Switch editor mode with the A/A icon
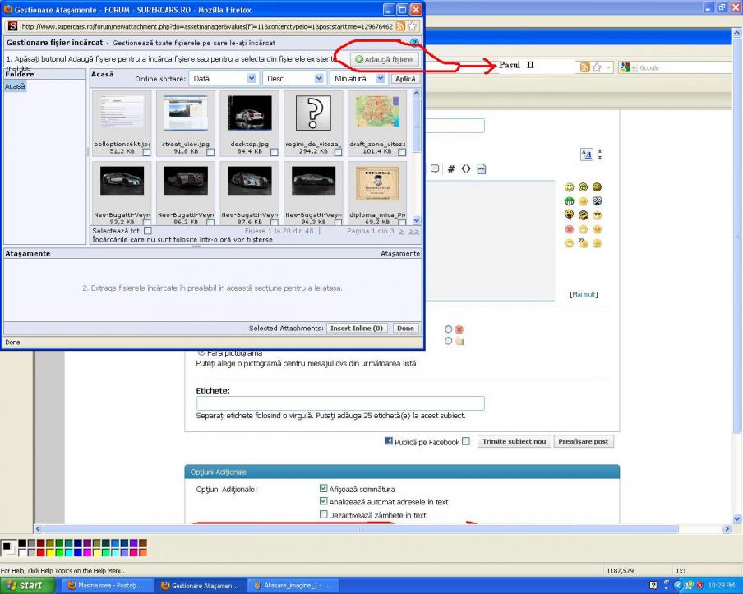The width and height of the screenshot is (743, 594). coord(586,154)
